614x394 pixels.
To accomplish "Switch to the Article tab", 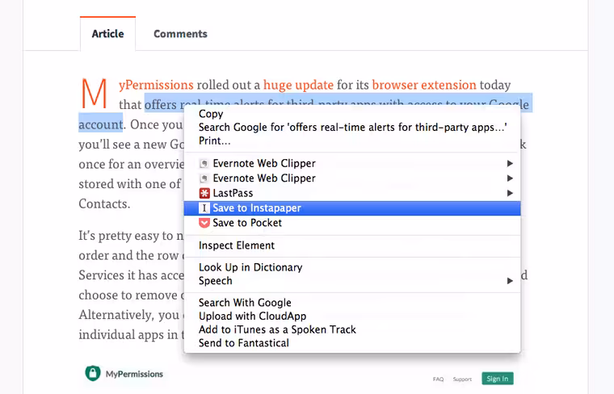I will point(107,34).
